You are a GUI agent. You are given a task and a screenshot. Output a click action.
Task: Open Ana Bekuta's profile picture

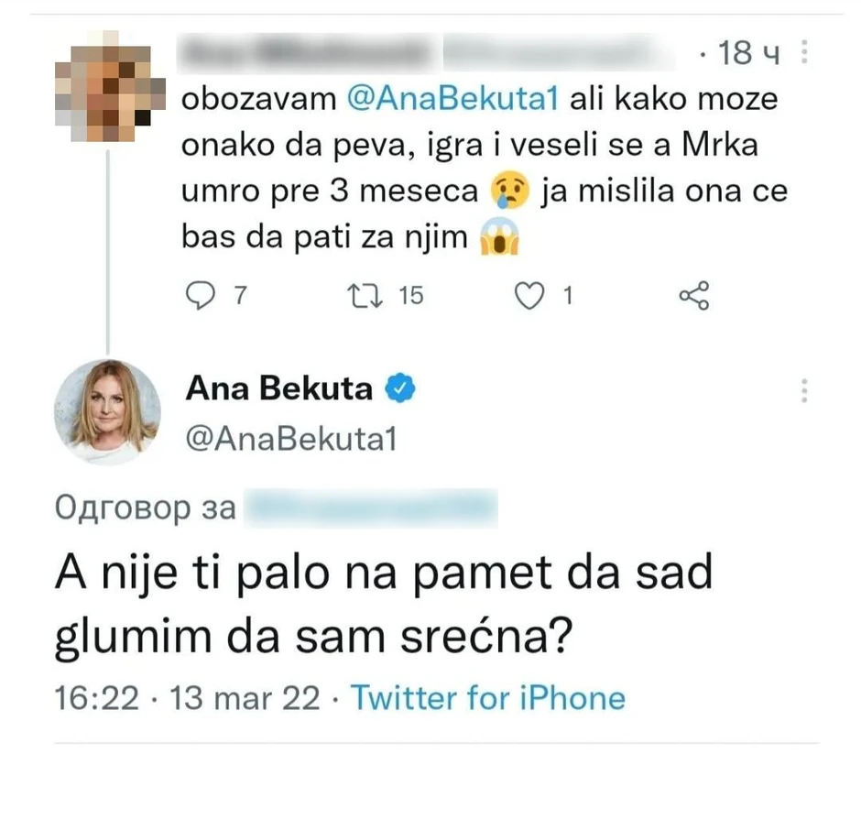coord(108,411)
